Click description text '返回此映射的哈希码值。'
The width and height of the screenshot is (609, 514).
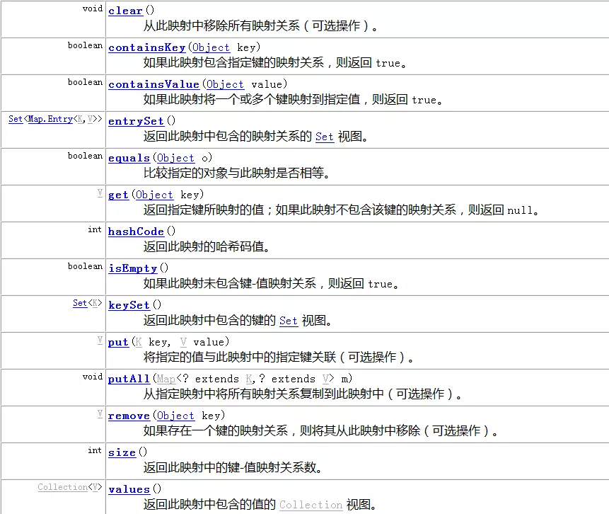point(207,246)
